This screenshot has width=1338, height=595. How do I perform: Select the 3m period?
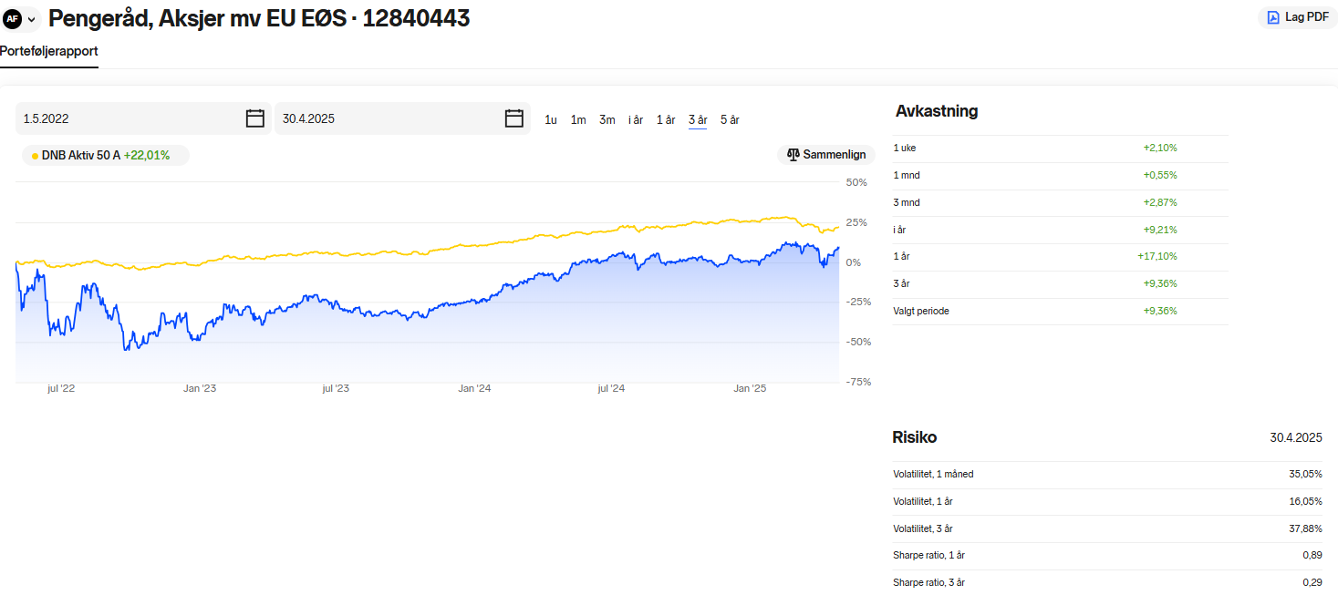point(607,119)
